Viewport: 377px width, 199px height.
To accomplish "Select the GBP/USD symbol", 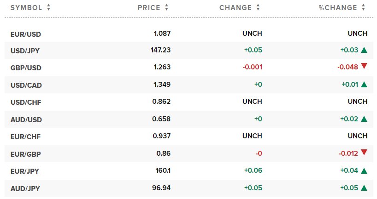I will coord(26,67).
